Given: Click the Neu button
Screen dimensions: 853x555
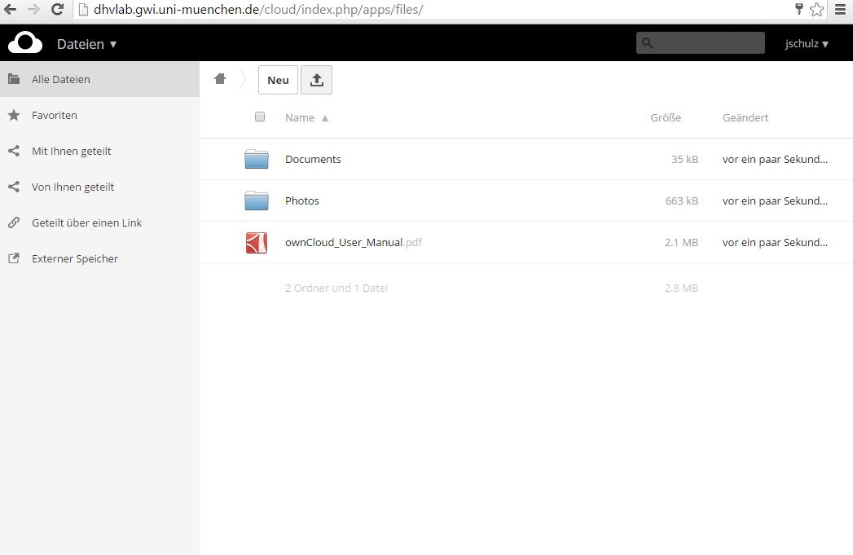Looking at the screenshot, I should click(x=278, y=80).
